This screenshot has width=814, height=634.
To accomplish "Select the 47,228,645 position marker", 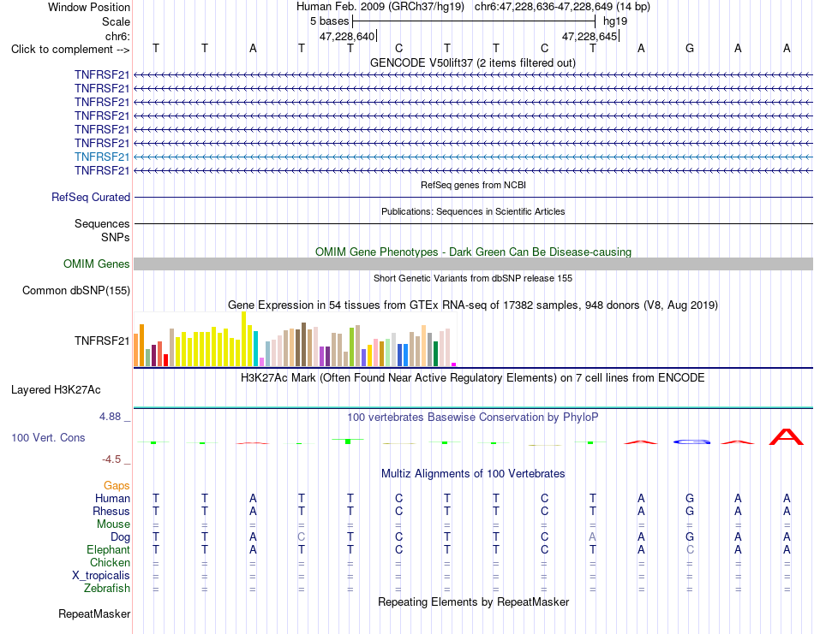I will click(590, 36).
